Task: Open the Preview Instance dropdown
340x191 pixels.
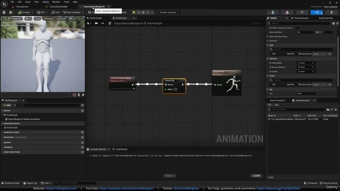Action: [x=169, y=12]
